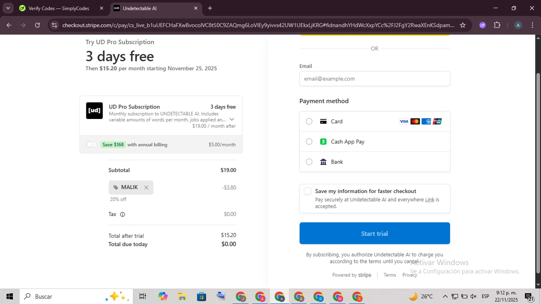Close the Undetectable AI tab

click(196, 8)
